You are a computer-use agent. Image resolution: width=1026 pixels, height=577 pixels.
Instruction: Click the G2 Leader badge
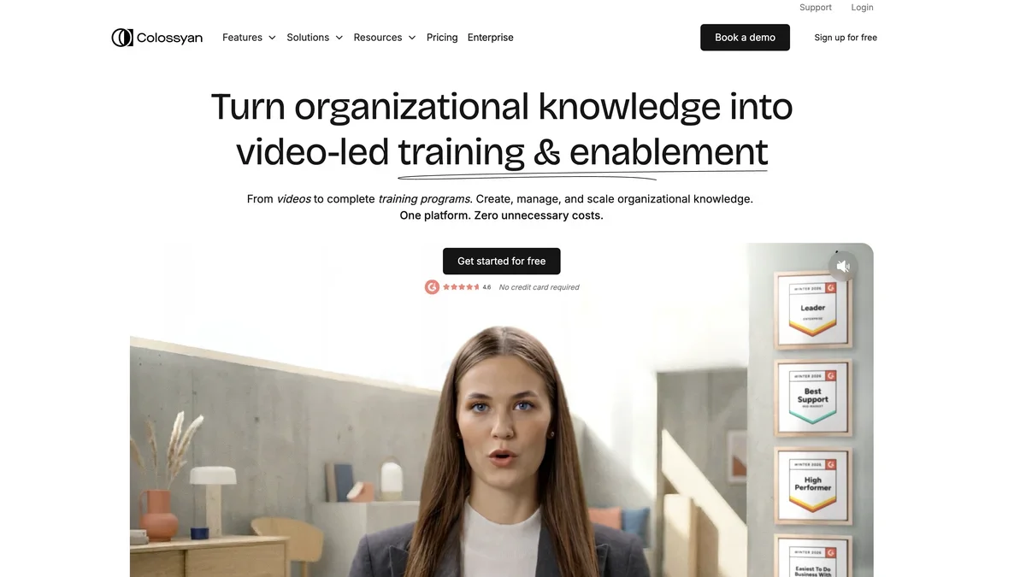coord(812,309)
